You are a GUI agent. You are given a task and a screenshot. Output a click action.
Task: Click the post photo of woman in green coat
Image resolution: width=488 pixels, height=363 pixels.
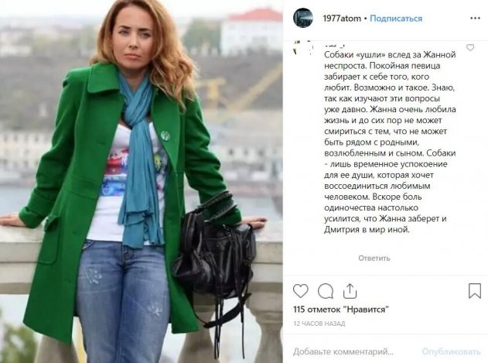142,181
